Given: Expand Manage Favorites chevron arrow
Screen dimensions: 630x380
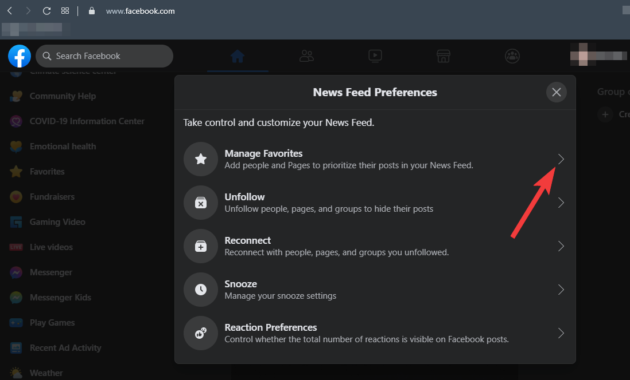Looking at the screenshot, I should (x=561, y=159).
